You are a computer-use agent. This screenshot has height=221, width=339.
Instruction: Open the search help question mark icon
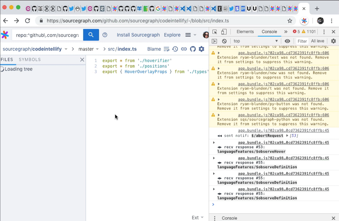pyautogui.click(x=105, y=35)
